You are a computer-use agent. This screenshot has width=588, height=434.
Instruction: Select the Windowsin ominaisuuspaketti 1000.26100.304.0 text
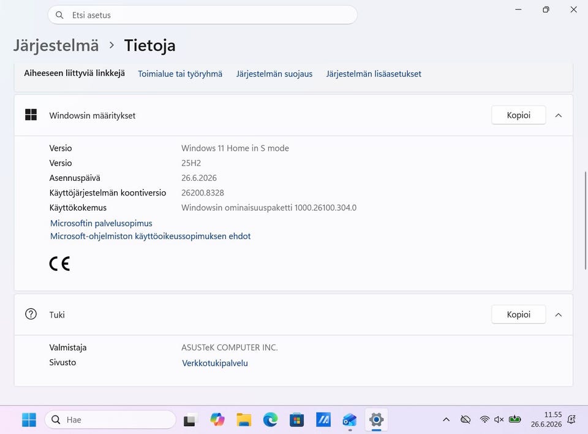pos(269,208)
